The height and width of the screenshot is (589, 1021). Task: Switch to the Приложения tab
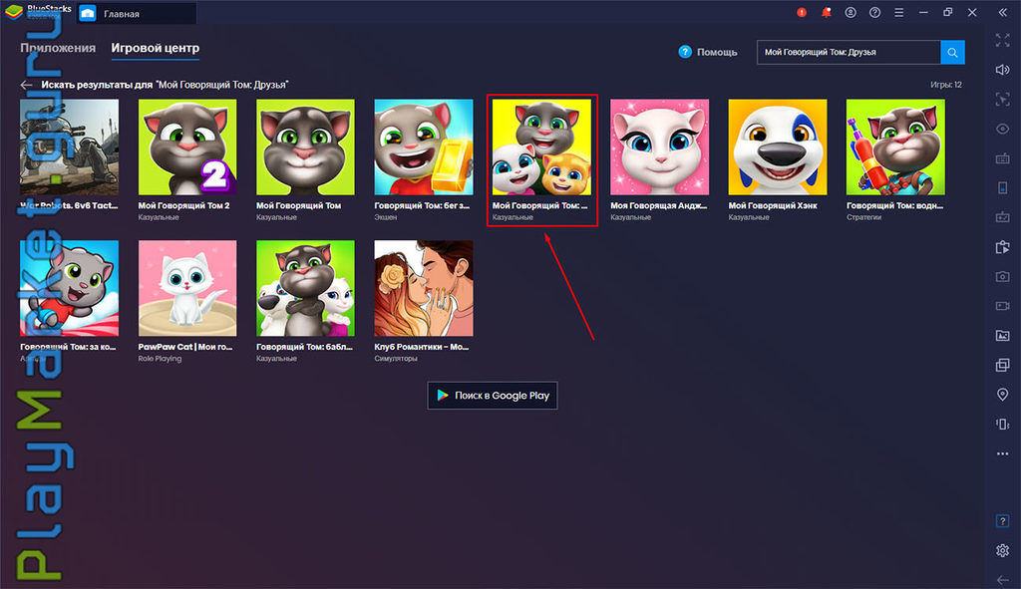57,48
